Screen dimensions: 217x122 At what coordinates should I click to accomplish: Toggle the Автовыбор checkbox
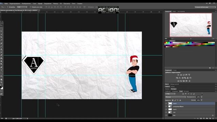[8, 7]
